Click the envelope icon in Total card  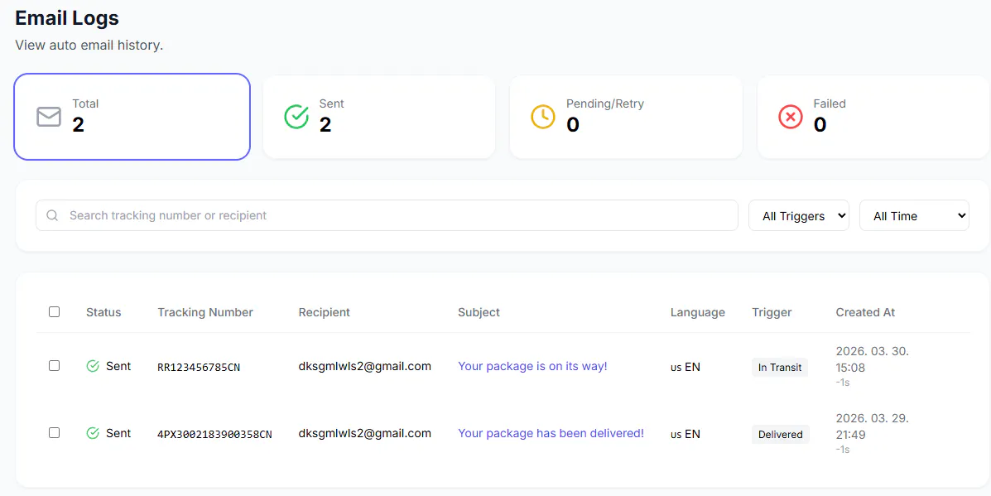coord(49,117)
